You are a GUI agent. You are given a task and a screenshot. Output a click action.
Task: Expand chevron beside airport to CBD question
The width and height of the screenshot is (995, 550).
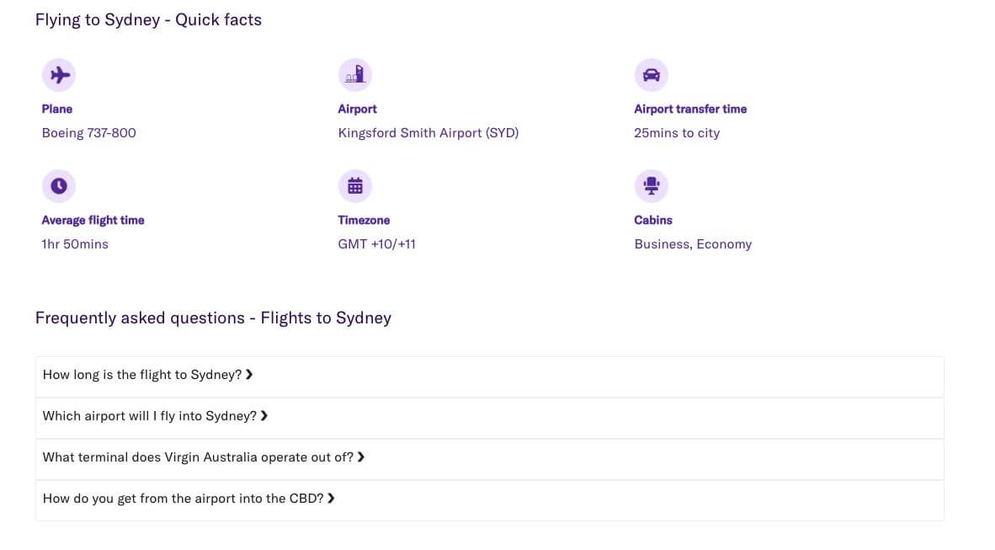[x=332, y=499]
